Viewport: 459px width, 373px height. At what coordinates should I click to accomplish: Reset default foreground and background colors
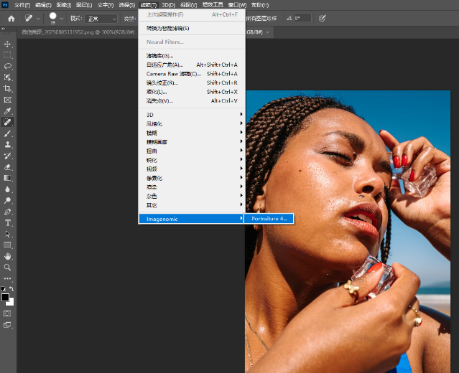coord(3,288)
